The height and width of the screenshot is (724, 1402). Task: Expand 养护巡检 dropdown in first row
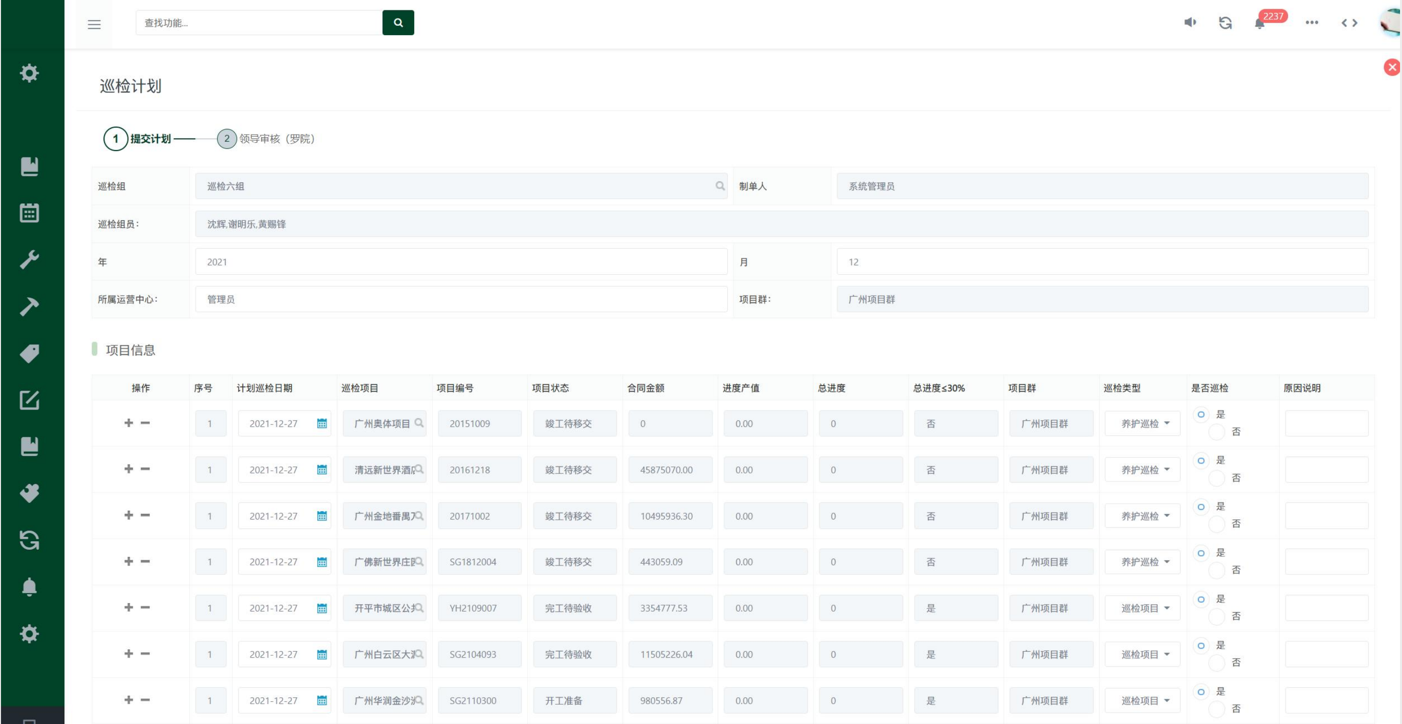[x=1142, y=424]
